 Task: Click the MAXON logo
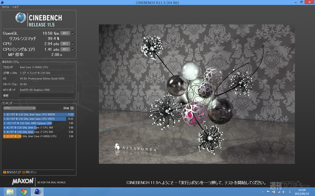pyautogui.click(x=23, y=181)
